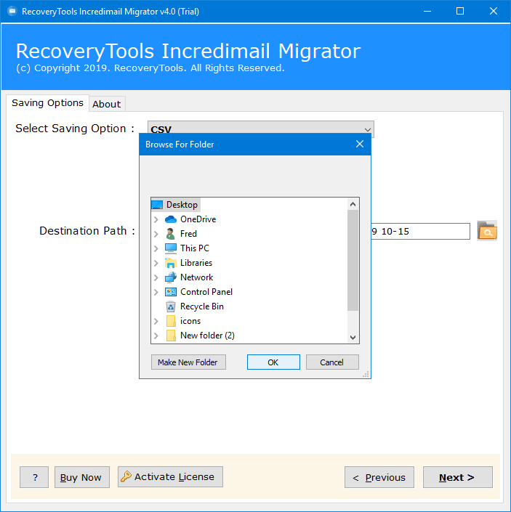Expand the OneDrive tree node
511x512 pixels.
click(x=156, y=219)
